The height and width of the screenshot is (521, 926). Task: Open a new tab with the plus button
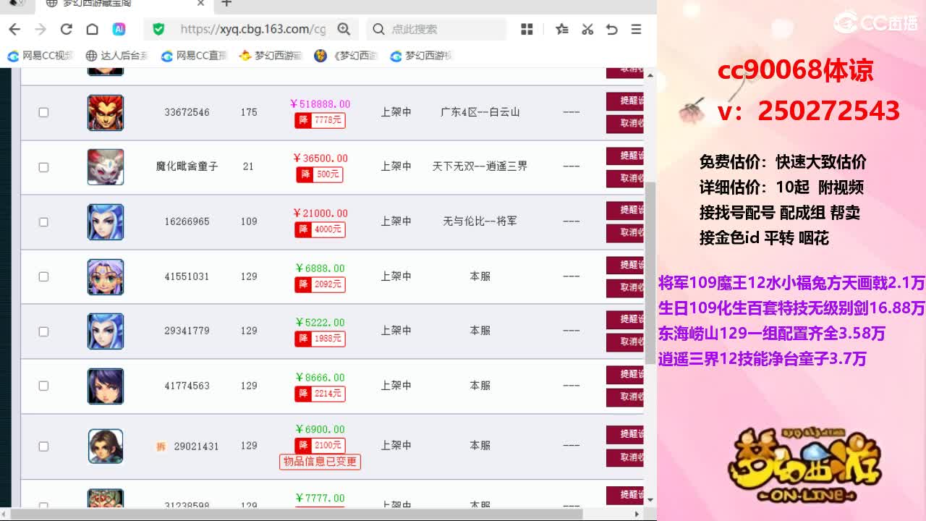point(226,4)
